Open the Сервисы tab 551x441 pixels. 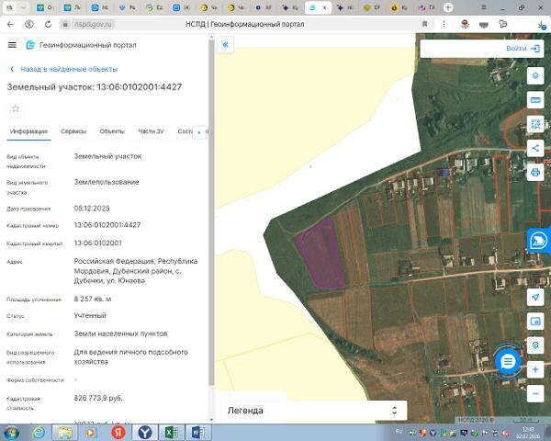(73, 131)
